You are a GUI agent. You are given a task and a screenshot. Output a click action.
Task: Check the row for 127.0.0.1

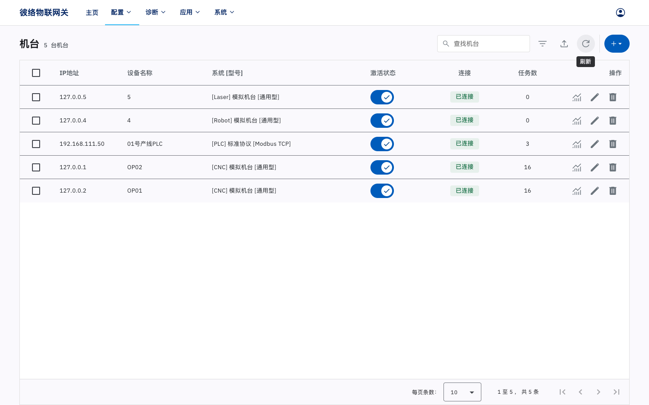[x=36, y=167]
